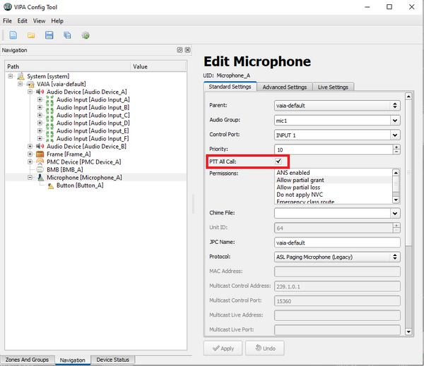Collapse the Audio Device_A tree node
Image resolution: width=424 pixels, height=366 pixels.
[30, 92]
